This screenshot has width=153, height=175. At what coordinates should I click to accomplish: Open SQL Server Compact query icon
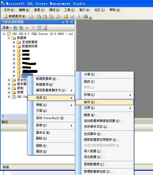click(58, 16)
